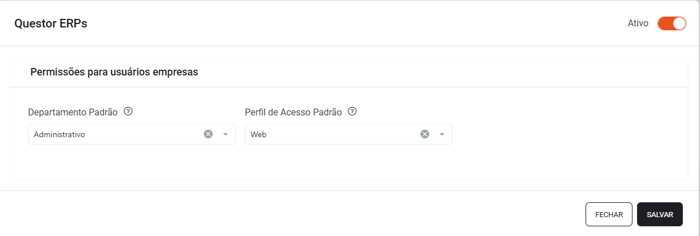The height and width of the screenshot is (236, 700).
Task: Click the help icon beside Departamento Padrão
Action: pos(128,111)
